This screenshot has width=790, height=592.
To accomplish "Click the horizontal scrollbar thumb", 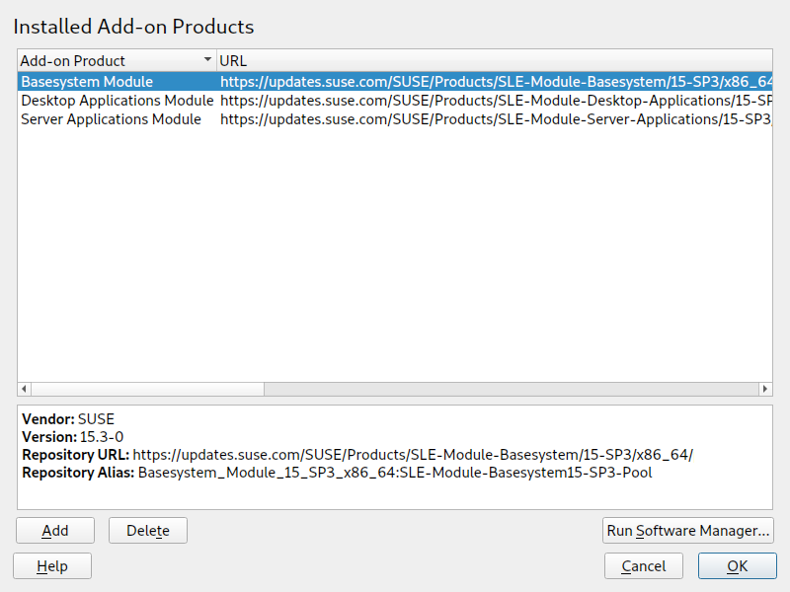I will 148,390.
